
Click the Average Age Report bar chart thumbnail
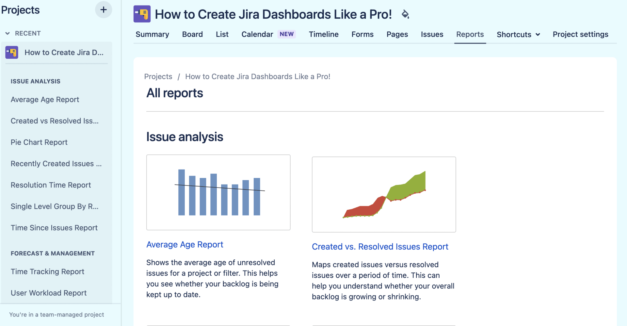coord(218,192)
